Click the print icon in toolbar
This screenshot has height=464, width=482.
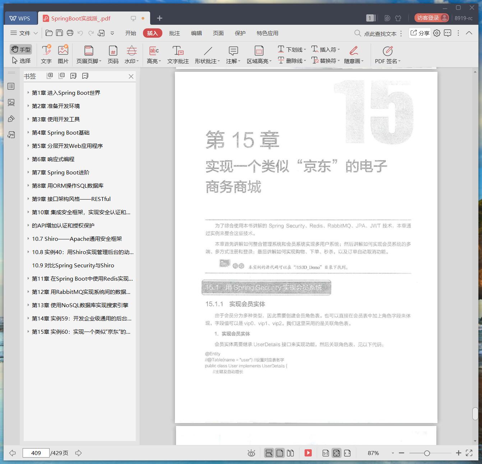(x=70, y=33)
